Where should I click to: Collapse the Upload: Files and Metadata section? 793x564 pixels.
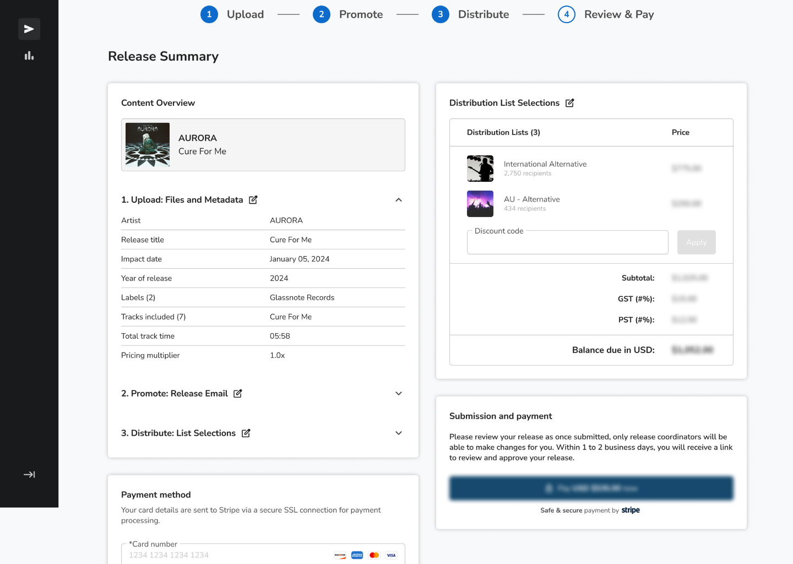tap(399, 200)
